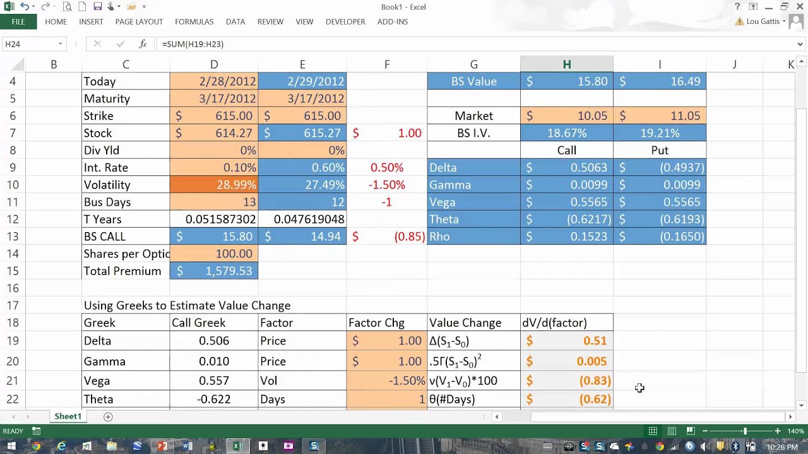The image size is (808, 454).
Task: Switch to the HOME ribbon tab
Action: (56, 21)
